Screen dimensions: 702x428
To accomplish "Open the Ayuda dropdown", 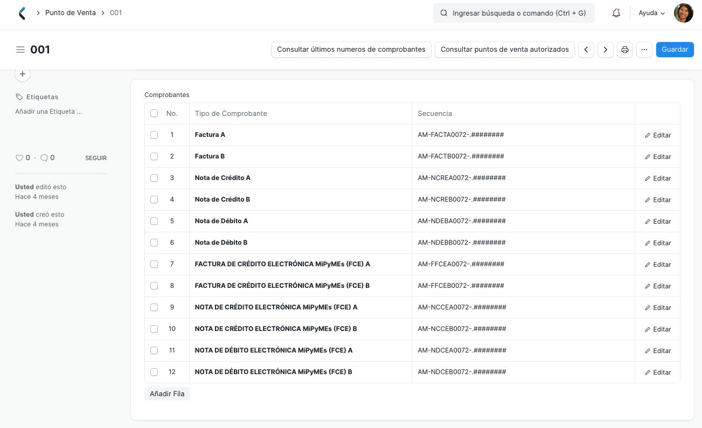I will tap(651, 13).
